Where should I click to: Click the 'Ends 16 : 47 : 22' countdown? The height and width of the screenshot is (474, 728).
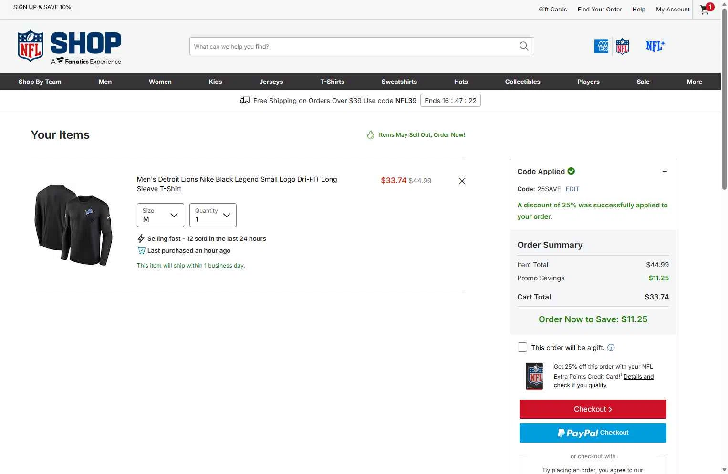pyautogui.click(x=450, y=101)
